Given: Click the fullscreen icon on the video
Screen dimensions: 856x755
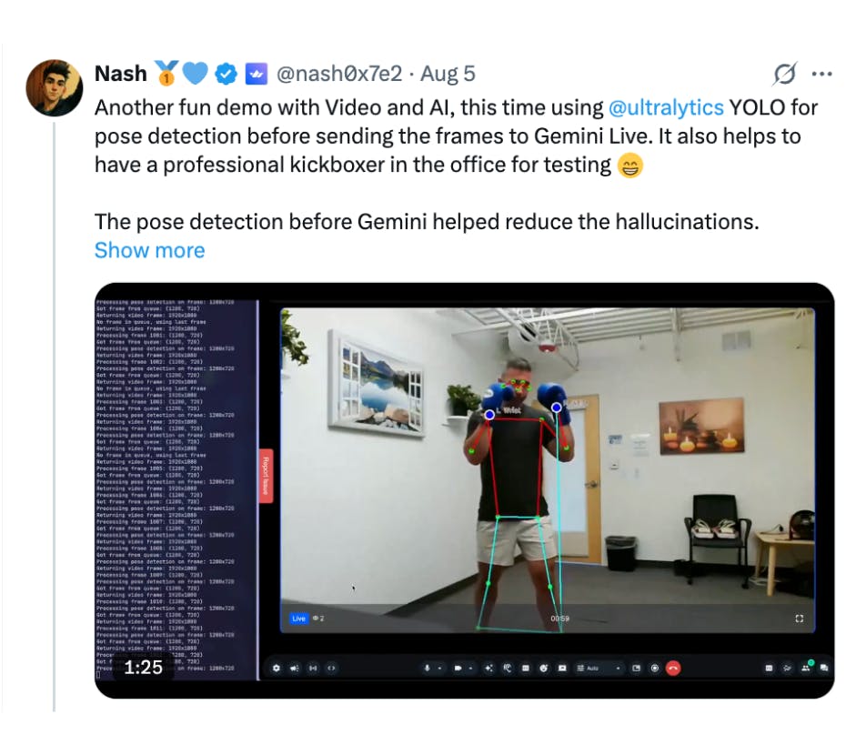Looking at the screenshot, I should [x=800, y=619].
